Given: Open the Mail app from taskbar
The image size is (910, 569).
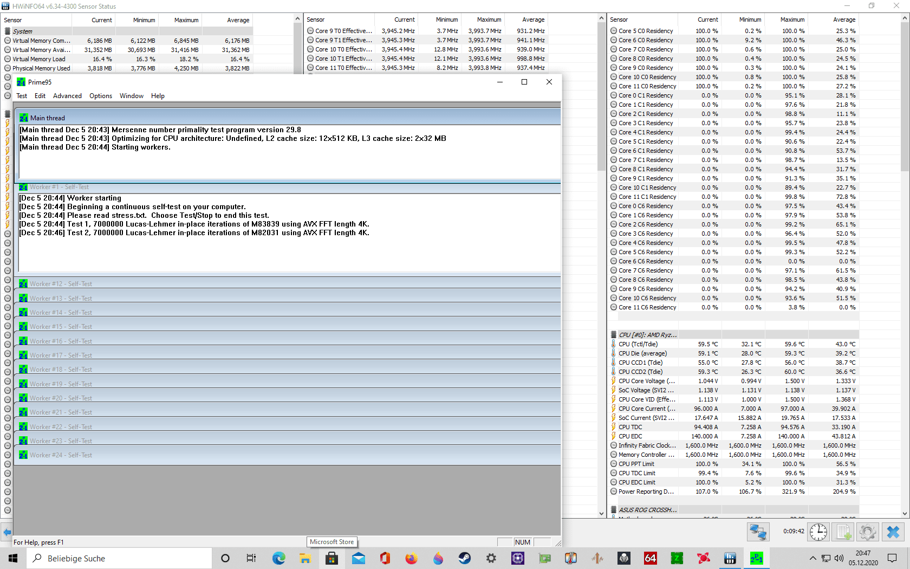Looking at the screenshot, I should coord(358,558).
